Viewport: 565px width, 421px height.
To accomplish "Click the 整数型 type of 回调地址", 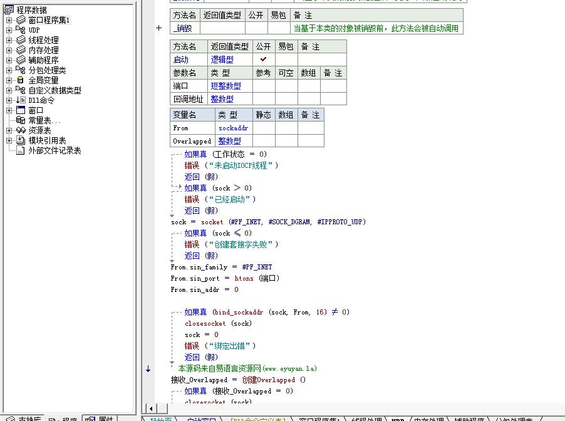I will [222, 99].
